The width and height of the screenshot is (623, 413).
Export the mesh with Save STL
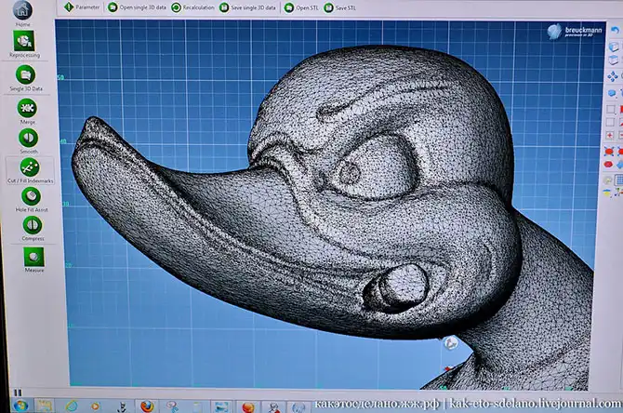click(339, 7)
